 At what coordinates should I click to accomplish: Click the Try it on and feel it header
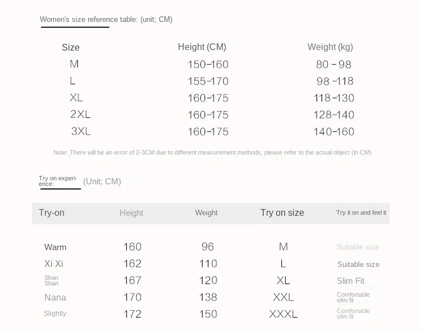click(x=361, y=212)
